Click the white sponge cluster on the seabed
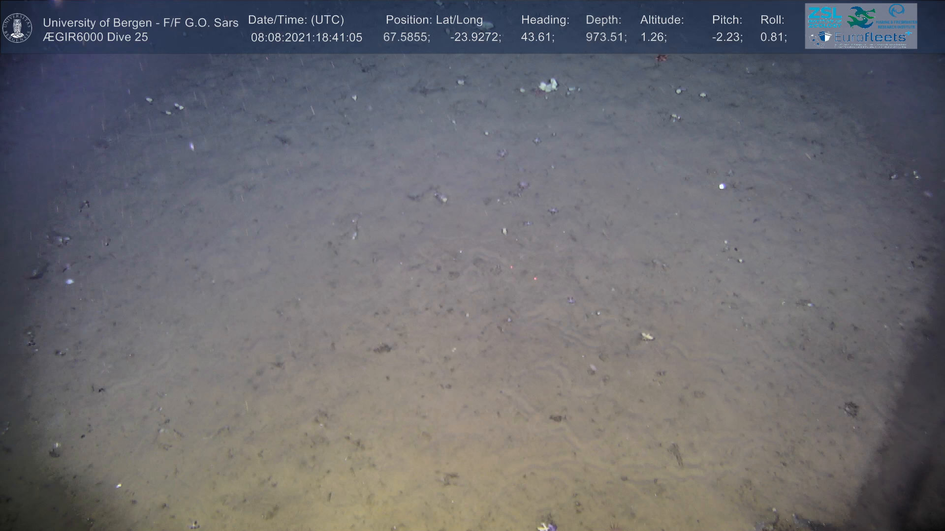This screenshot has width=945, height=531. (x=548, y=86)
